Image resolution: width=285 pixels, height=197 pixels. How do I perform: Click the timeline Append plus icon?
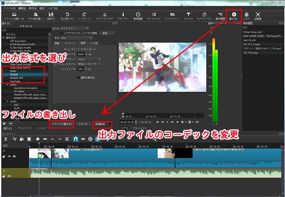pyautogui.click(x=38, y=139)
